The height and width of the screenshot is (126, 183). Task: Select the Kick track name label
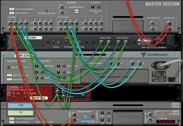20,106
